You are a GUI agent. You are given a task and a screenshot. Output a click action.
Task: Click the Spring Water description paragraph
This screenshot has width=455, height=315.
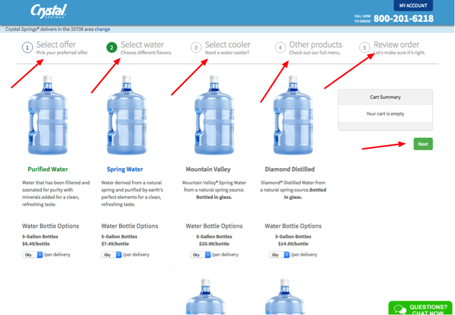tap(132, 193)
